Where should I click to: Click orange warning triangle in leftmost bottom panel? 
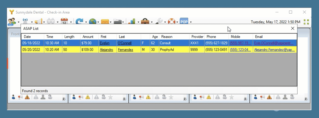click(27, 97)
